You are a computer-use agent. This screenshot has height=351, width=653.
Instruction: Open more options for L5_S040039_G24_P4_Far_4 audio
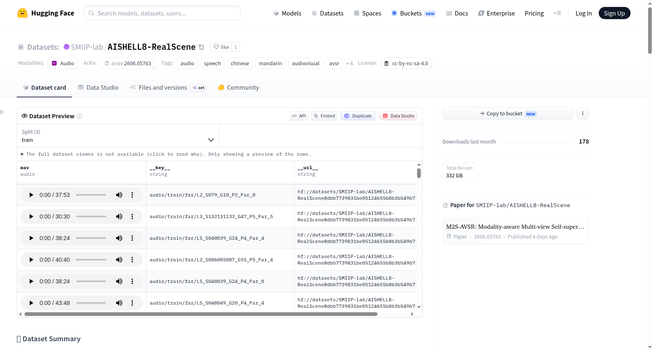pos(132,238)
